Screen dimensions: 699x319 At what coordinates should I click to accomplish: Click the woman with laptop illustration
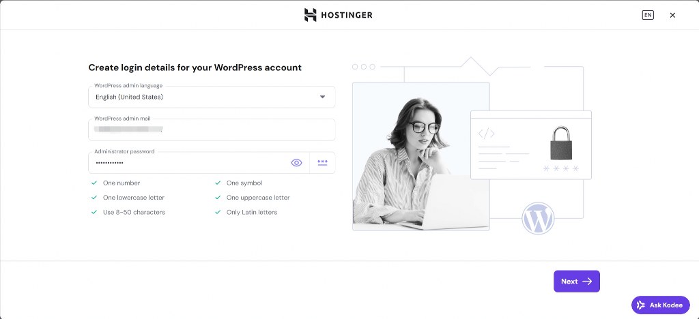point(420,156)
